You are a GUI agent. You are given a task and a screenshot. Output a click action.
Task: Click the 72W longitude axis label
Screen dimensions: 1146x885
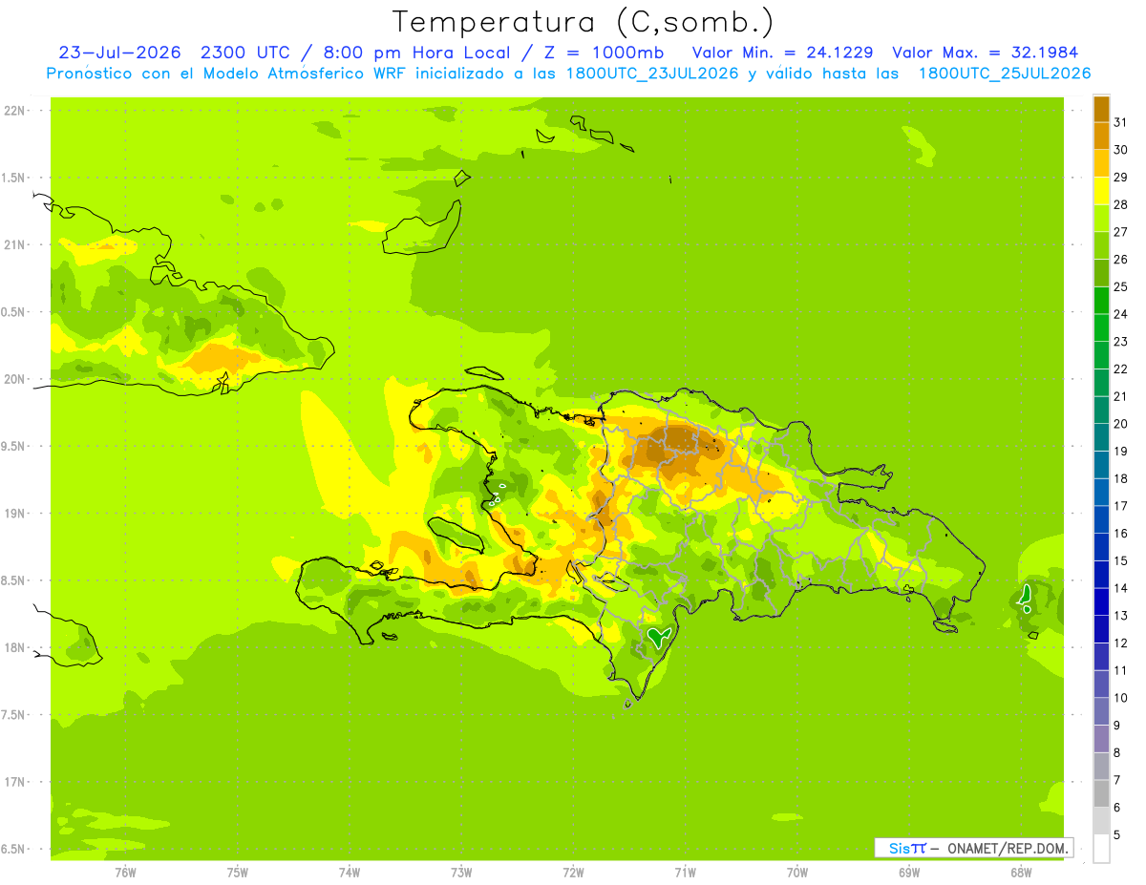(573, 872)
